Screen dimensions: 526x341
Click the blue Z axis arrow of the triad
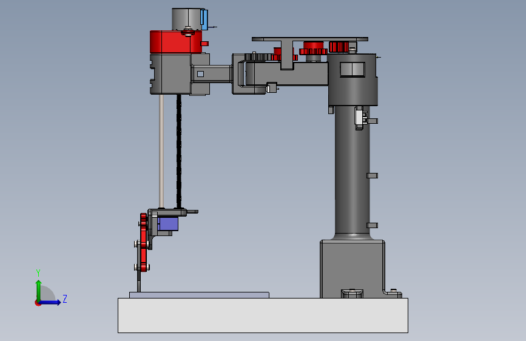(x=50, y=302)
